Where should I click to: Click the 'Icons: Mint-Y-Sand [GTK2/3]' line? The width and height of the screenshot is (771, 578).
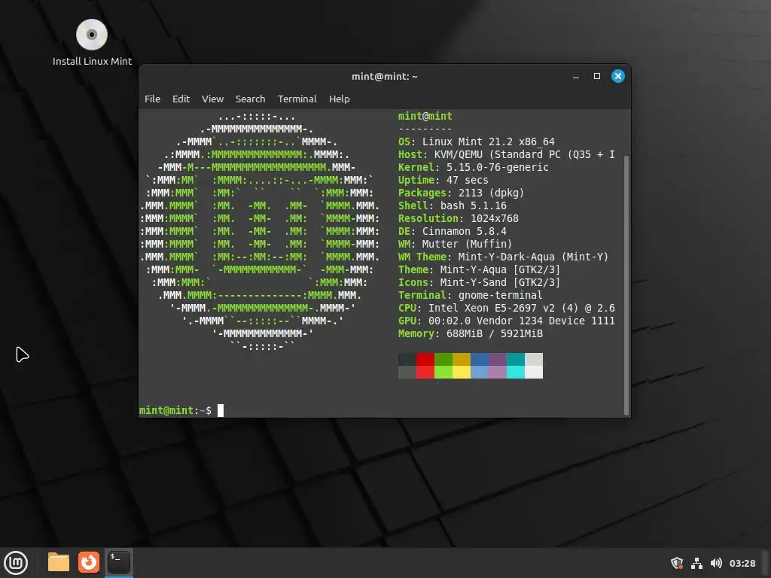[480, 282]
